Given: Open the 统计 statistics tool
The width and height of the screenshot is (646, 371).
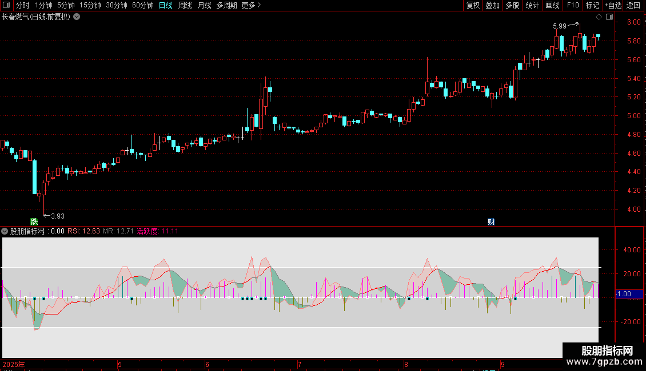Looking at the screenshot, I should click(x=532, y=5).
